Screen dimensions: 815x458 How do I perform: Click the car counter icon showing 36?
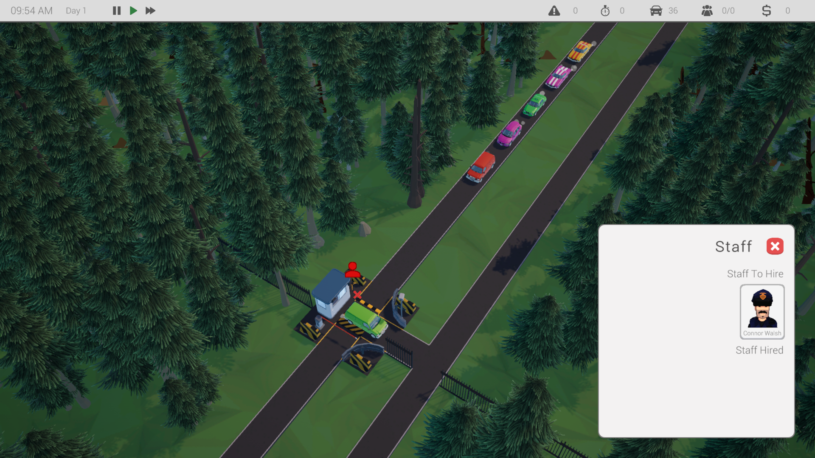(x=655, y=11)
